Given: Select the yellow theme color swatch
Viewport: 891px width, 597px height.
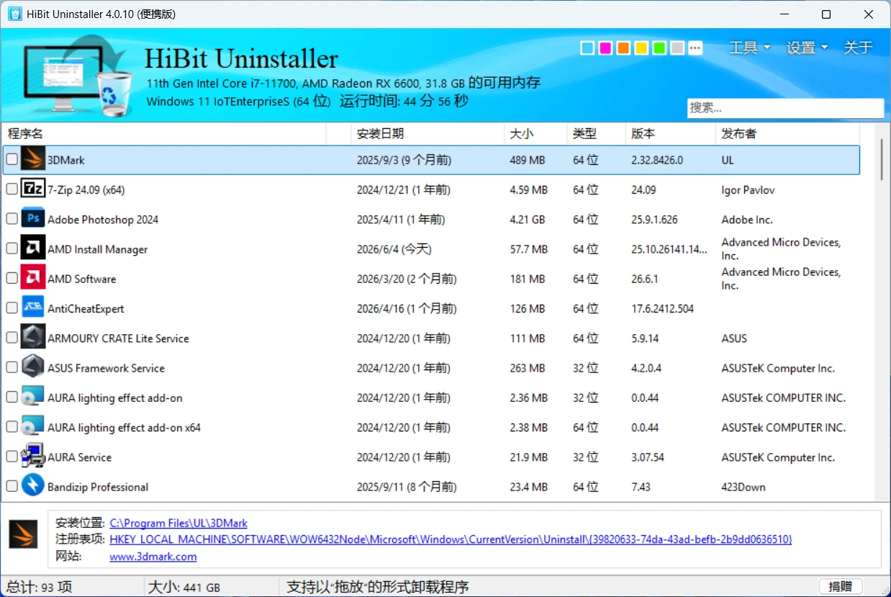Looking at the screenshot, I should (x=641, y=48).
